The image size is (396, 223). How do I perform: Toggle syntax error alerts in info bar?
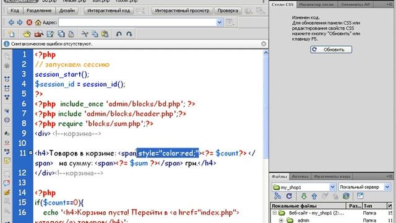coord(7,160)
